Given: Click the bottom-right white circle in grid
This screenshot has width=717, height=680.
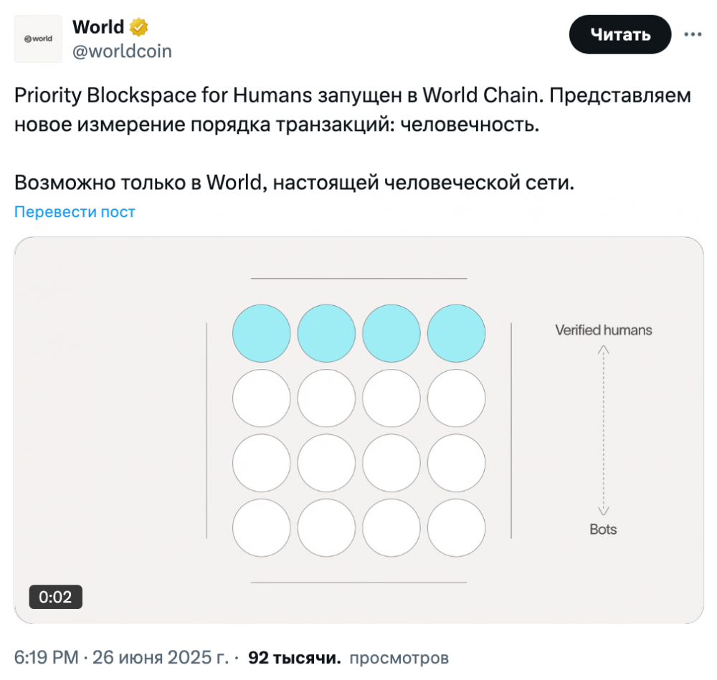Looking at the screenshot, I should (456, 528).
